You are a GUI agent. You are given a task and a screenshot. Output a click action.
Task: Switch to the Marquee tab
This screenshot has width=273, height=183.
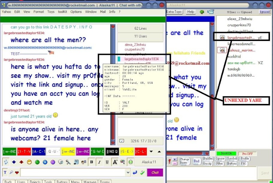pyautogui.click(x=90, y=181)
